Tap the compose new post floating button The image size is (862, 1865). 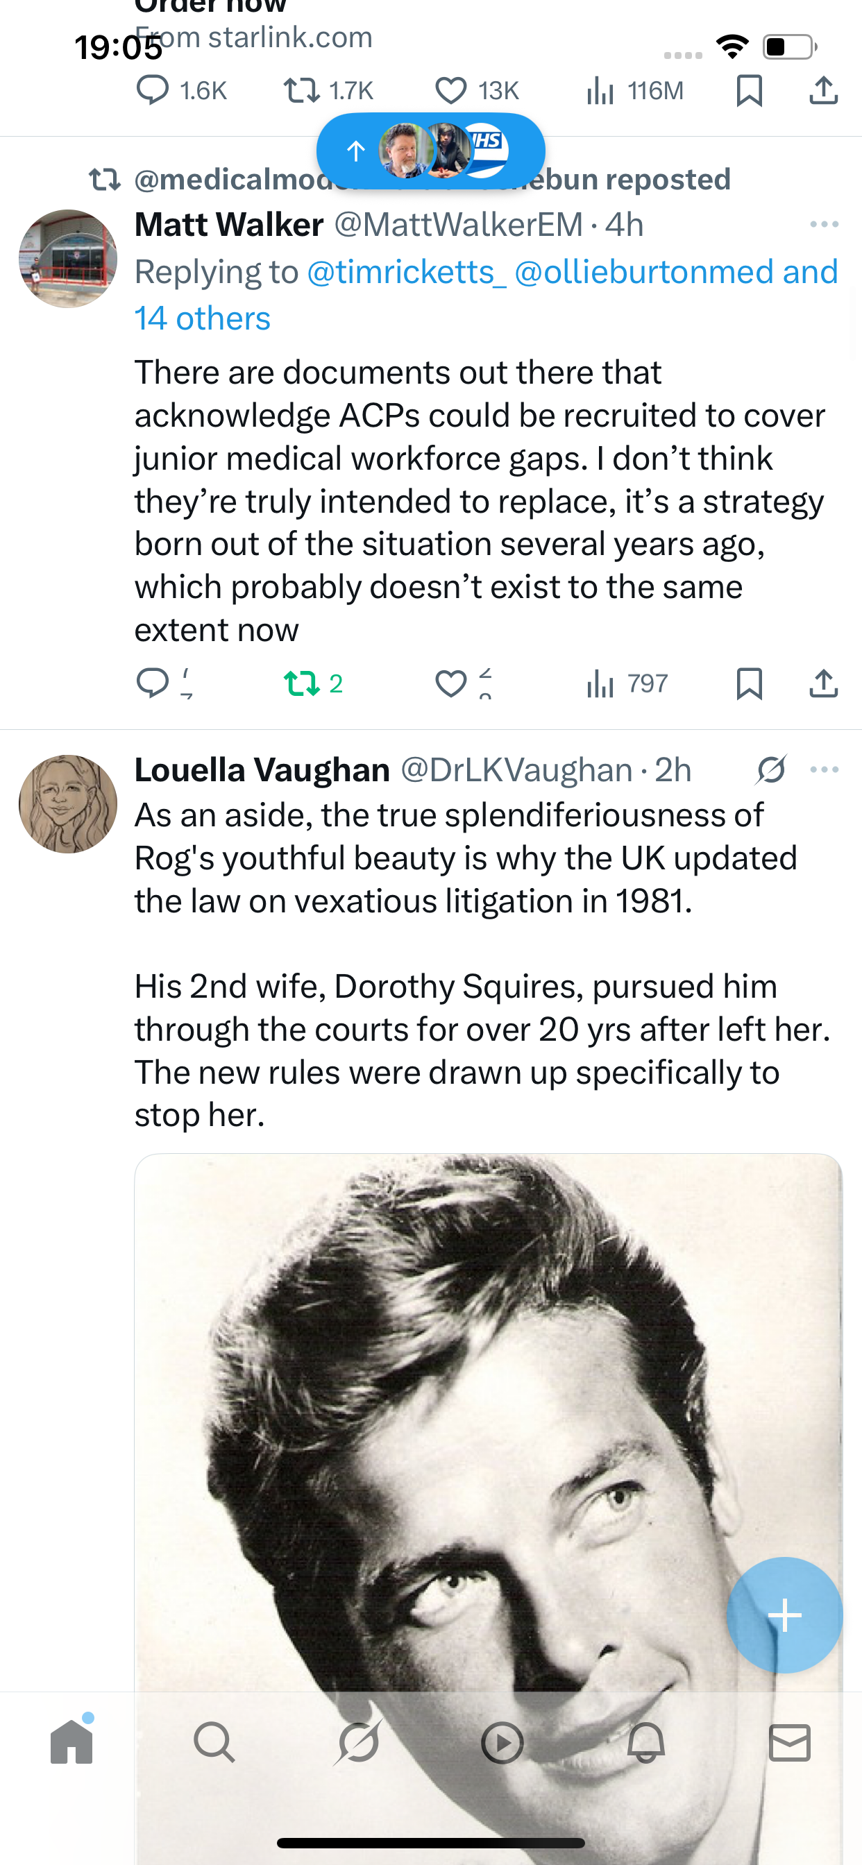(x=784, y=1615)
